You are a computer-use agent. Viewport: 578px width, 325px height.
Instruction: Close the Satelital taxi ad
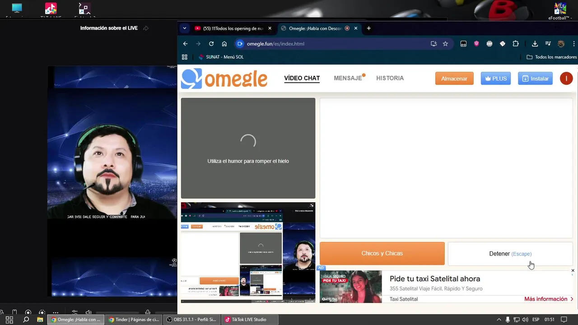[x=573, y=271]
